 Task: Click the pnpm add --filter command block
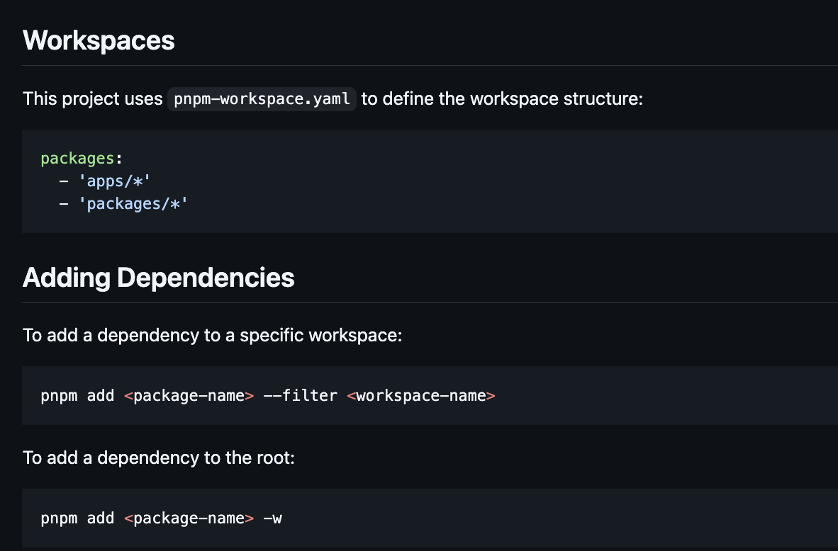267,395
